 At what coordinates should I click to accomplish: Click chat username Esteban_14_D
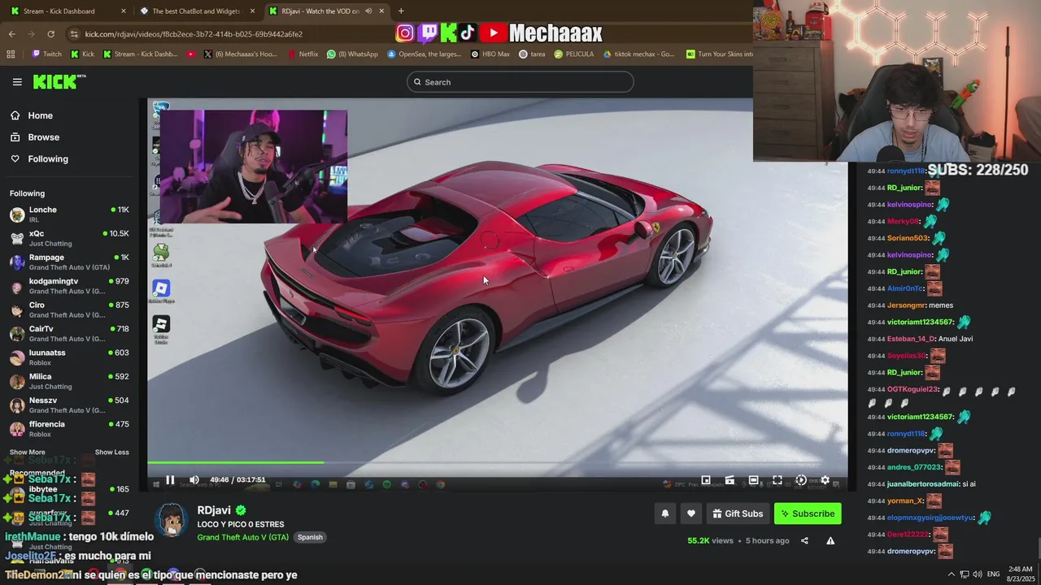[x=910, y=339]
